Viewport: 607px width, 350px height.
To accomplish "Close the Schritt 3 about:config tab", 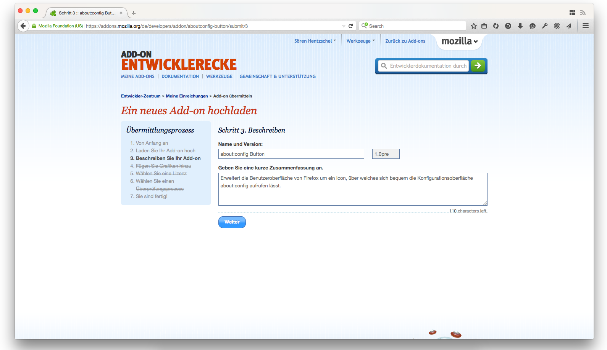I will [x=121, y=13].
